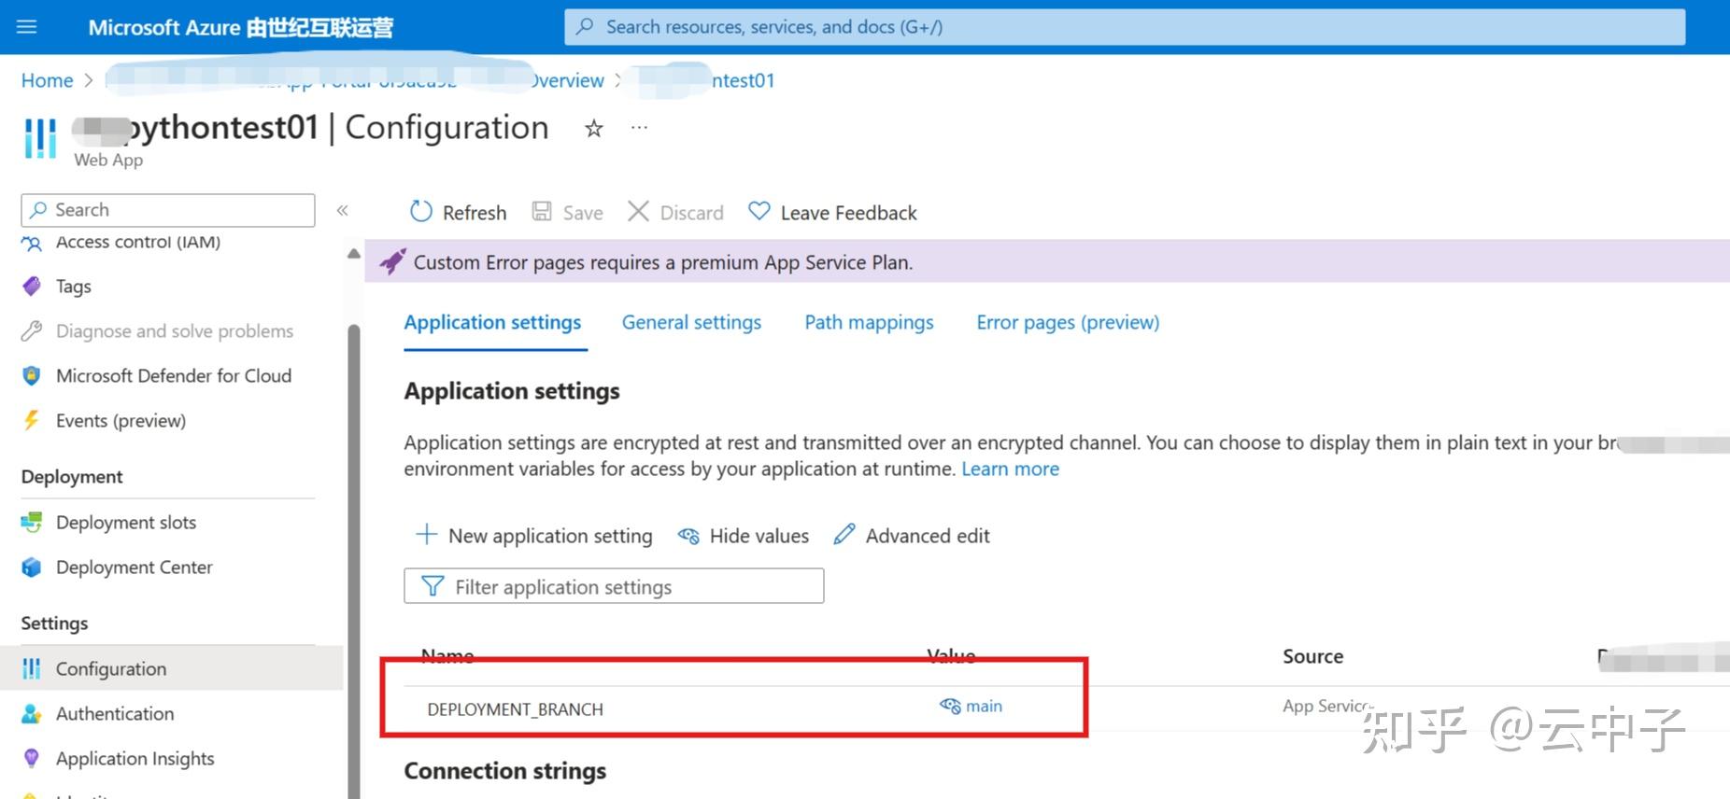
Task: Click the Deployment slots icon
Action: (x=32, y=522)
